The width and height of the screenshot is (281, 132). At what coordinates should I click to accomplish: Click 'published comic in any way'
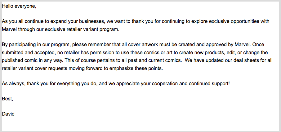pyautogui.click(x=32, y=60)
